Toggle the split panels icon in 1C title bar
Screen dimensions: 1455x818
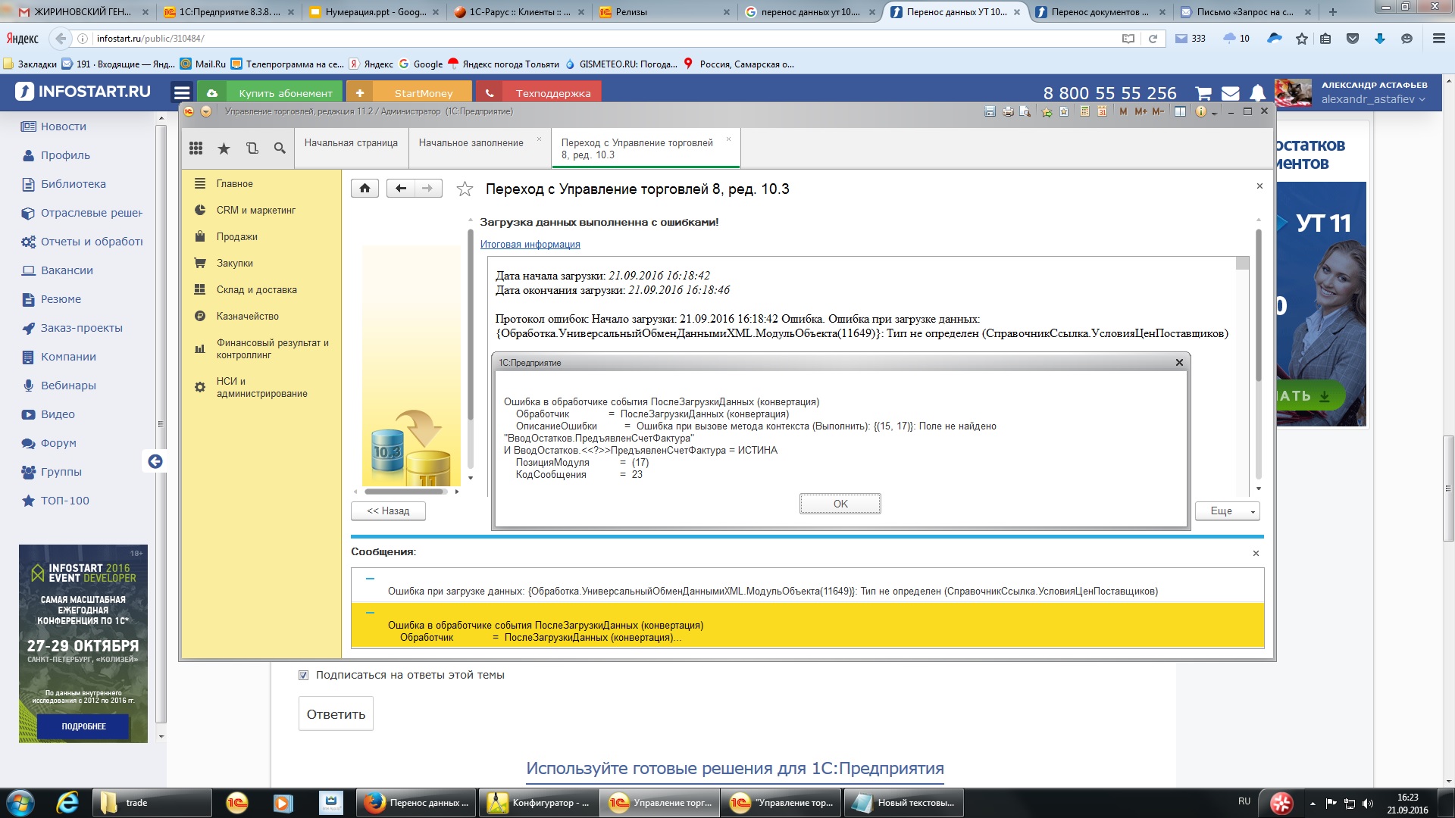(1180, 111)
